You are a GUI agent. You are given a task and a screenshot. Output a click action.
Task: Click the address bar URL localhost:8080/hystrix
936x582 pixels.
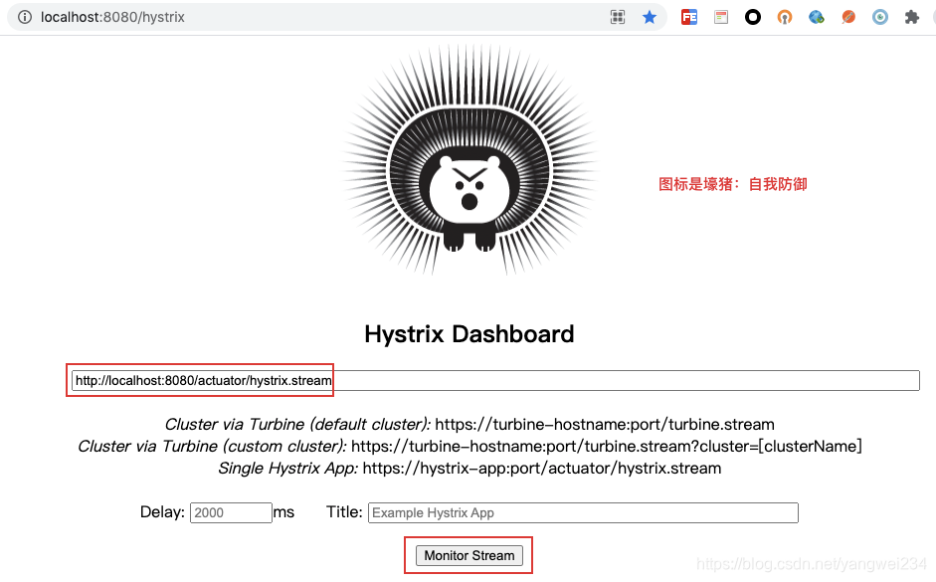[x=112, y=17]
